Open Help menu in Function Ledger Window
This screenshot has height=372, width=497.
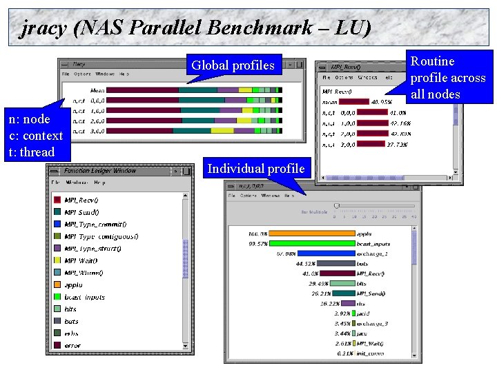click(x=100, y=183)
